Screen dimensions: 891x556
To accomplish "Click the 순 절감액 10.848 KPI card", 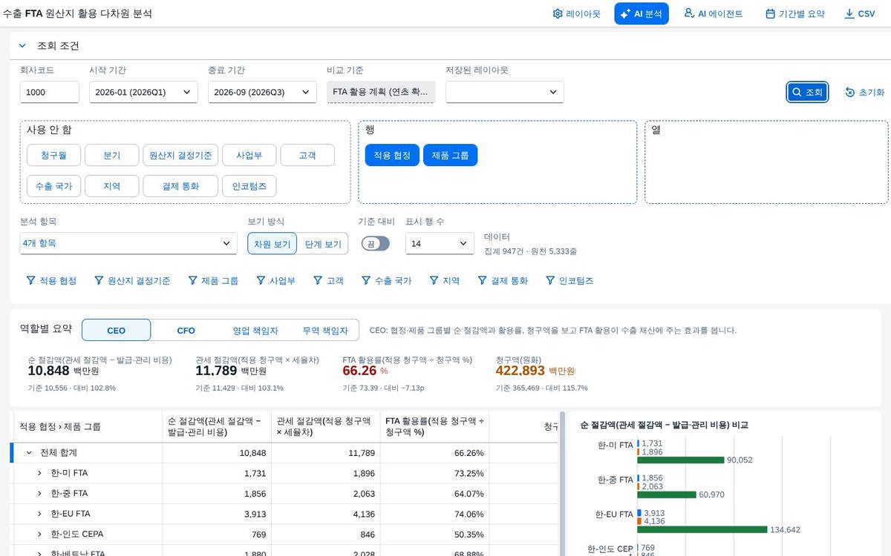I will tap(99, 373).
